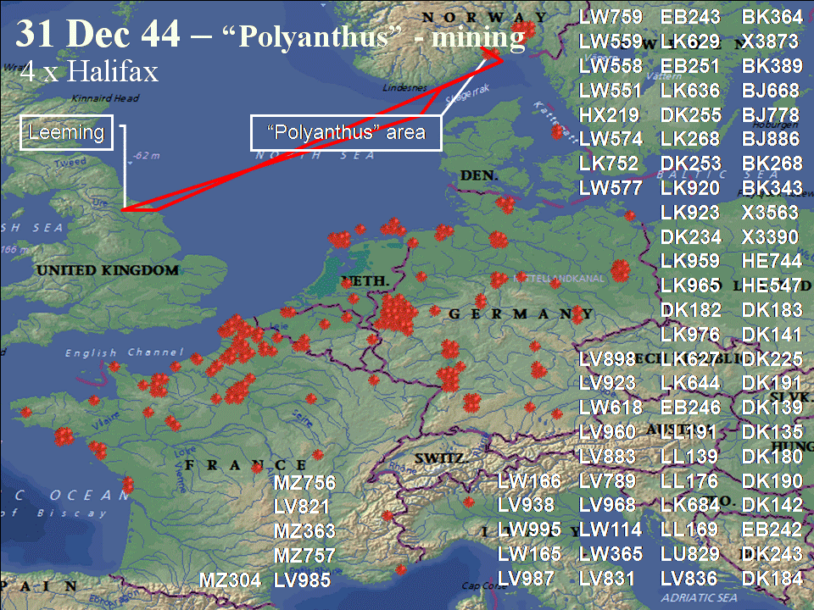The width and height of the screenshot is (814, 610).
Task: Click serial LV923
Action: pyautogui.click(x=607, y=383)
